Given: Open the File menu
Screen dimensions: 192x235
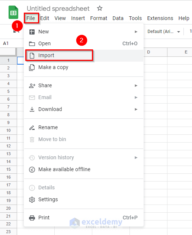Looking at the screenshot, I should pyautogui.click(x=31, y=18).
